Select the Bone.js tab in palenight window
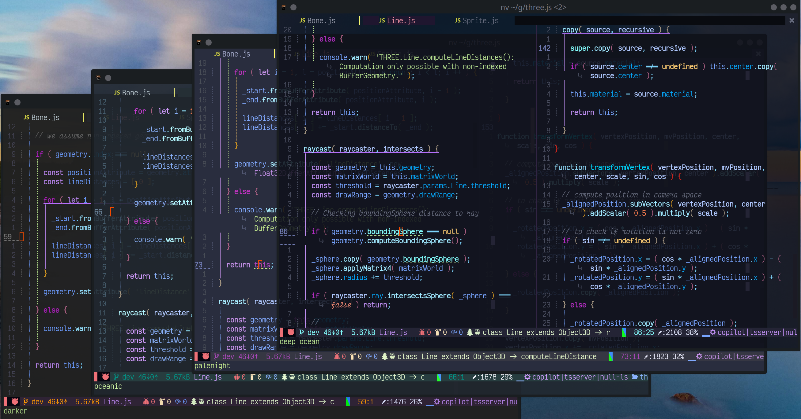Image resolution: width=801 pixels, height=419 pixels. click(x=232, y=54)
